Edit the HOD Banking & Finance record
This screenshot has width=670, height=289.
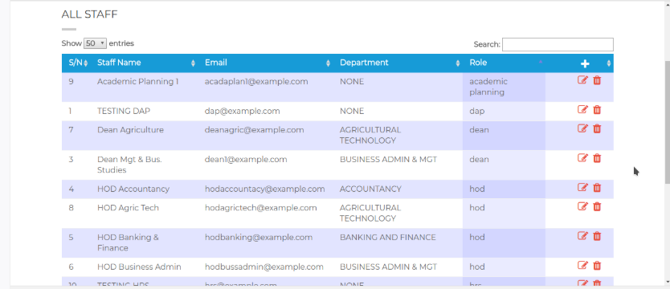coord(582,236)
